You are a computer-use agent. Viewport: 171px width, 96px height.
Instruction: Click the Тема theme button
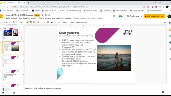tap(72, 22)
